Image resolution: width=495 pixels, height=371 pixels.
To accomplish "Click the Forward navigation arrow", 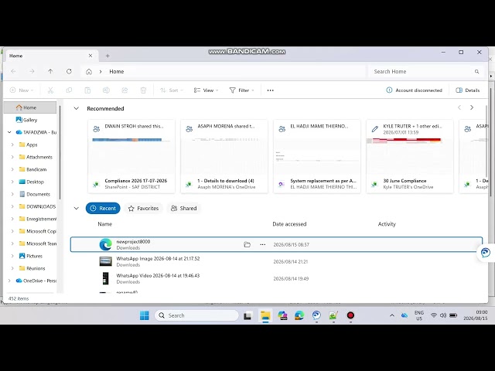I will coord(32,72).
